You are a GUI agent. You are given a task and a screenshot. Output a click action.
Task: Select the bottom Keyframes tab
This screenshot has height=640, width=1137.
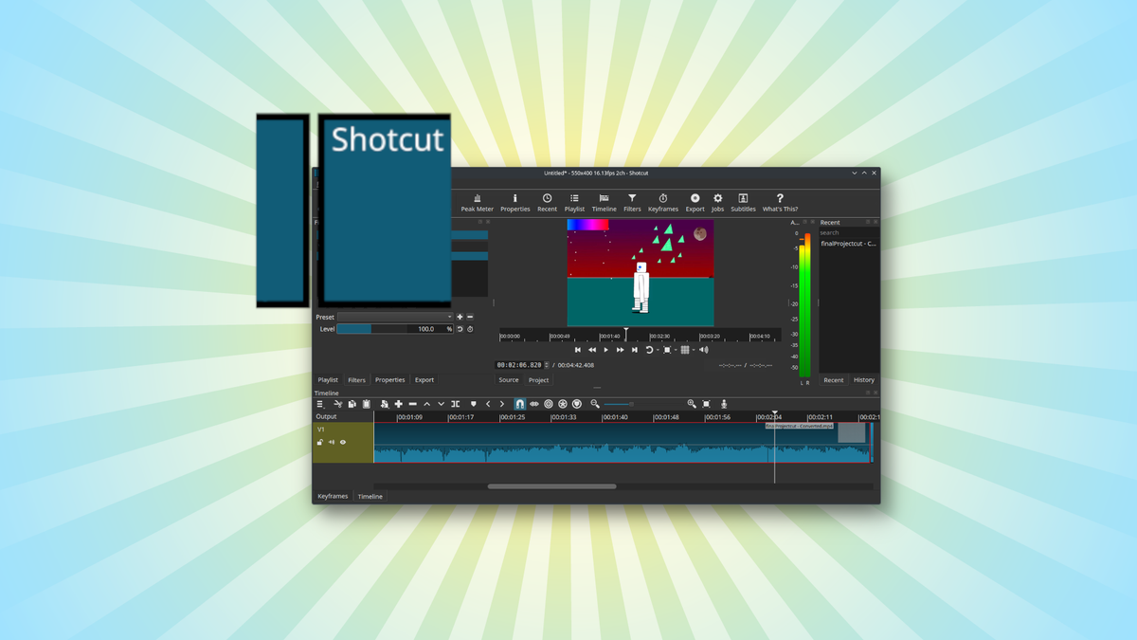pyautogui.click(x=333, y=496)
